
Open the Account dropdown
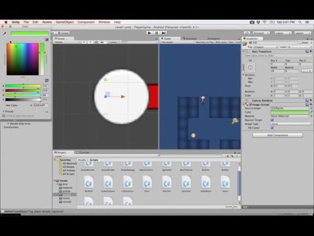(x=261, y=33)
